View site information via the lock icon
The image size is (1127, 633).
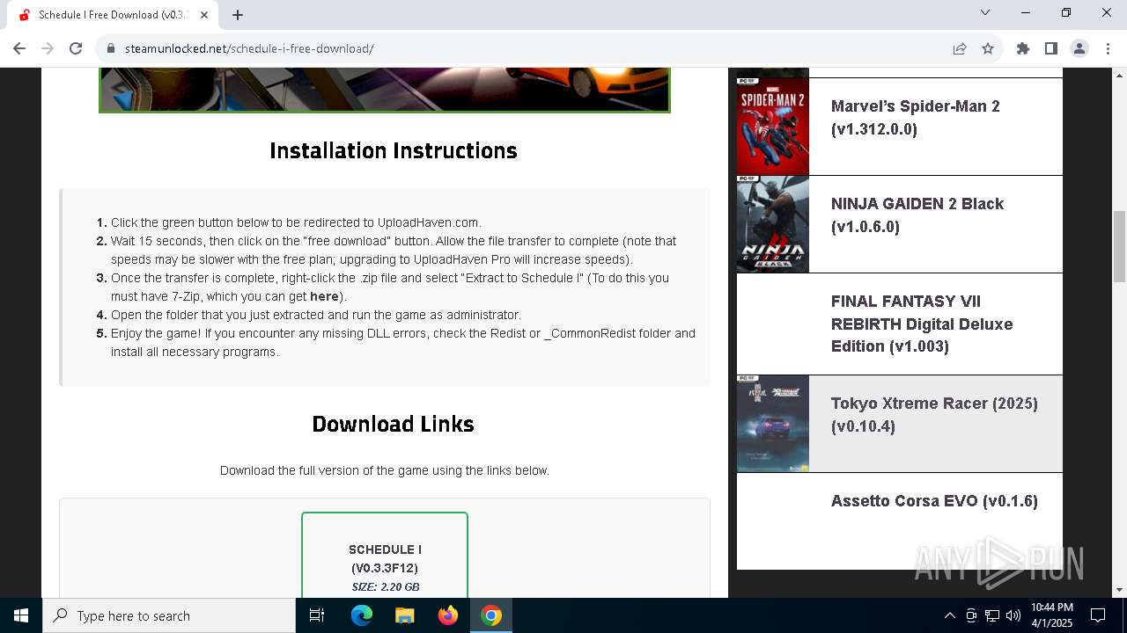[x=111, y=48]
